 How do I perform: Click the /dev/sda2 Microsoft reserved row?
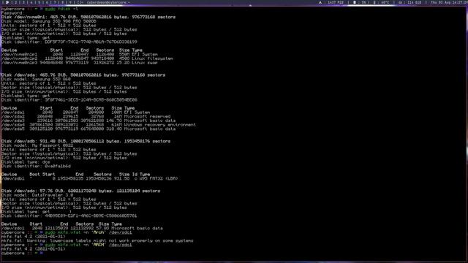coord(86,116)
